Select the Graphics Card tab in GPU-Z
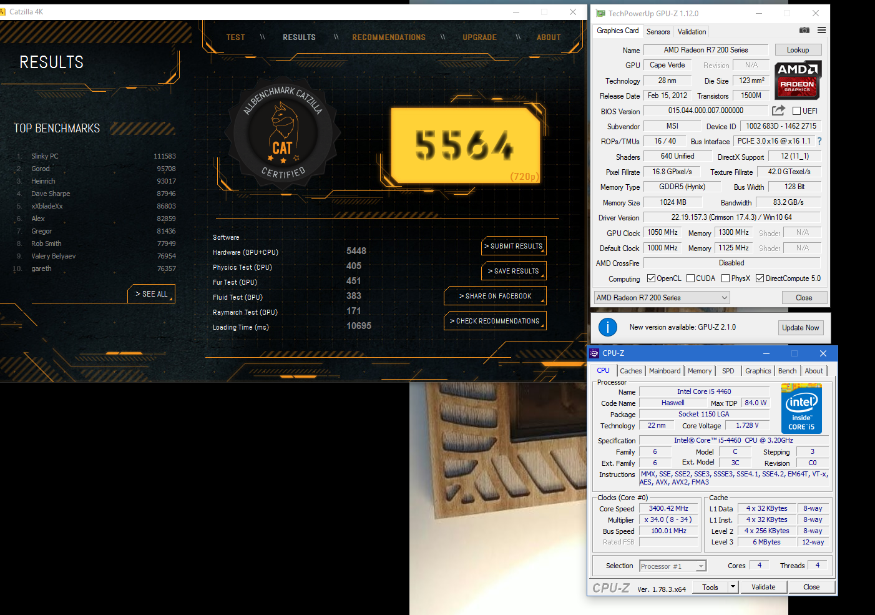875x615 pixels. click(x=618, y=31)
